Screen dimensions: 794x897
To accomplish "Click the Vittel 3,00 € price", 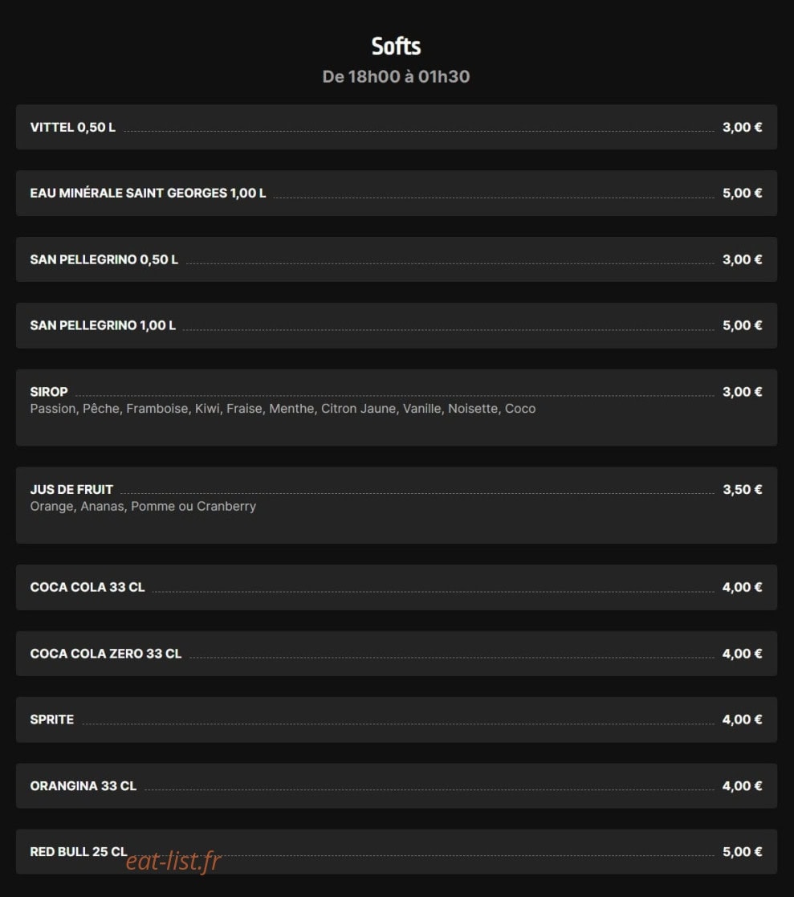I will (742, 127).
